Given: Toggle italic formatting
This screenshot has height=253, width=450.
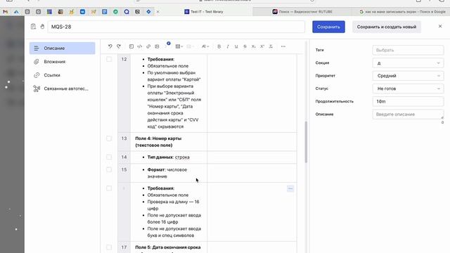Looking at the screenshot, I should (228, 46).
